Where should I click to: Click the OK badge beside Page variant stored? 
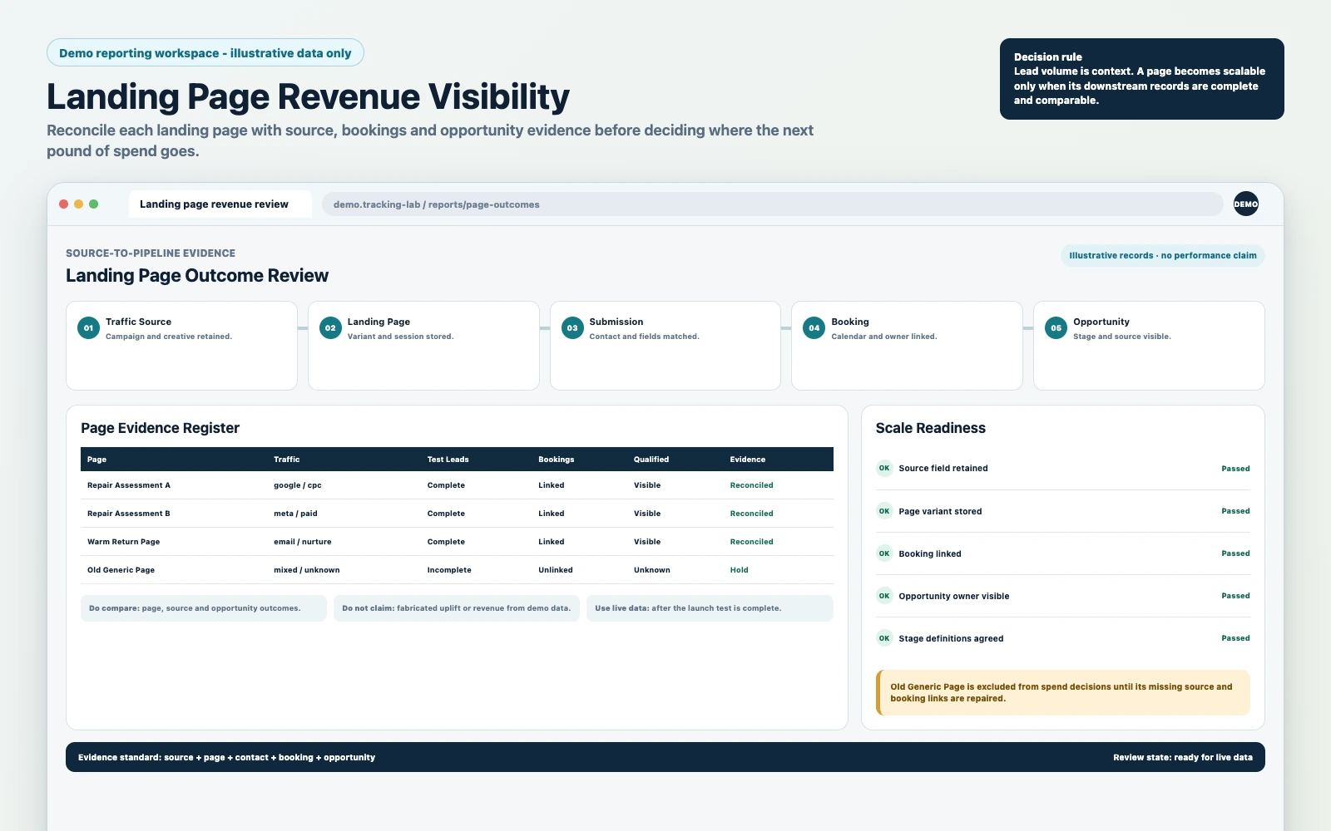click(x=884, y=511)
